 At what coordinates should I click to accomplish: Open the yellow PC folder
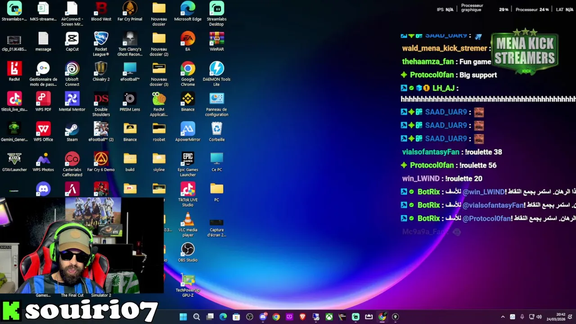[x=216, y=193]
